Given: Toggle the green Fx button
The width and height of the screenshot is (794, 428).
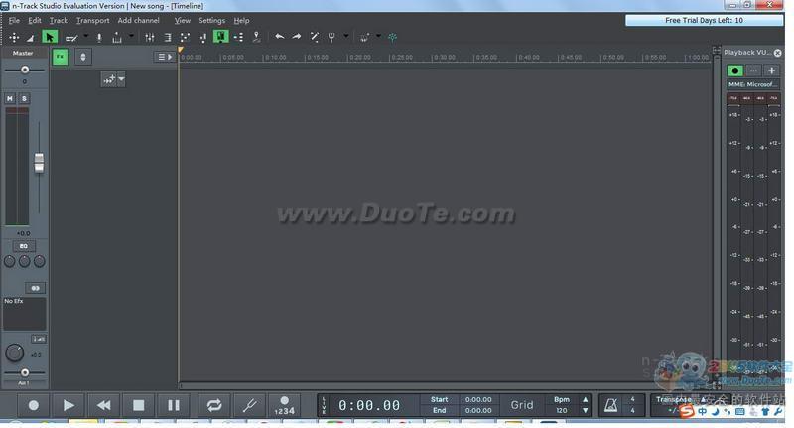Looking at the screenshot, I should 61,57.
